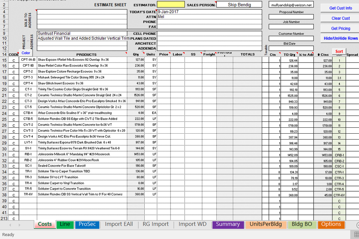Select code cell CTB-4
This screenshot has height=239, width=359.
coord(28,113)
